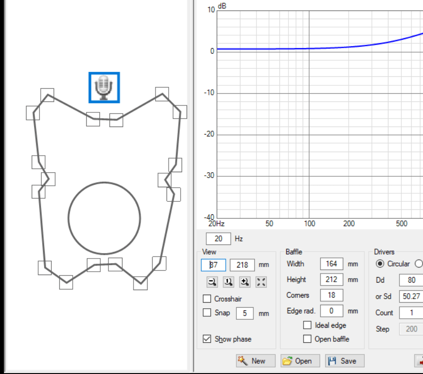The width and height of the screenshot is (423, 374).
Task: Select the left side notch tip handle
Action: click(48, 179)
